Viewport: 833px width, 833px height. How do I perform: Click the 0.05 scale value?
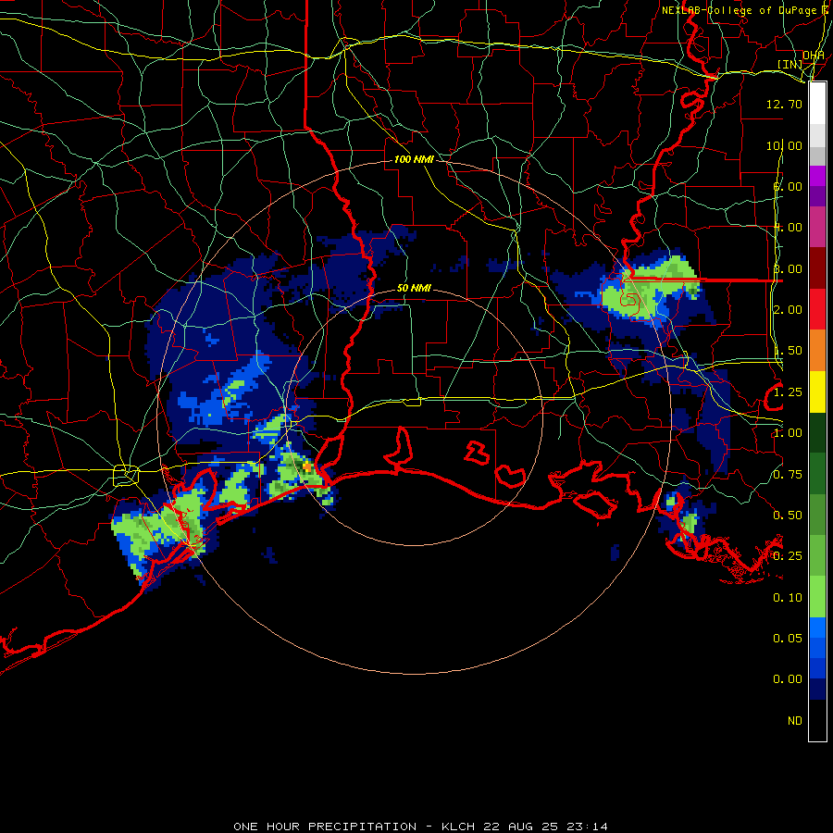pyautogui.click(x=788, y=638)
